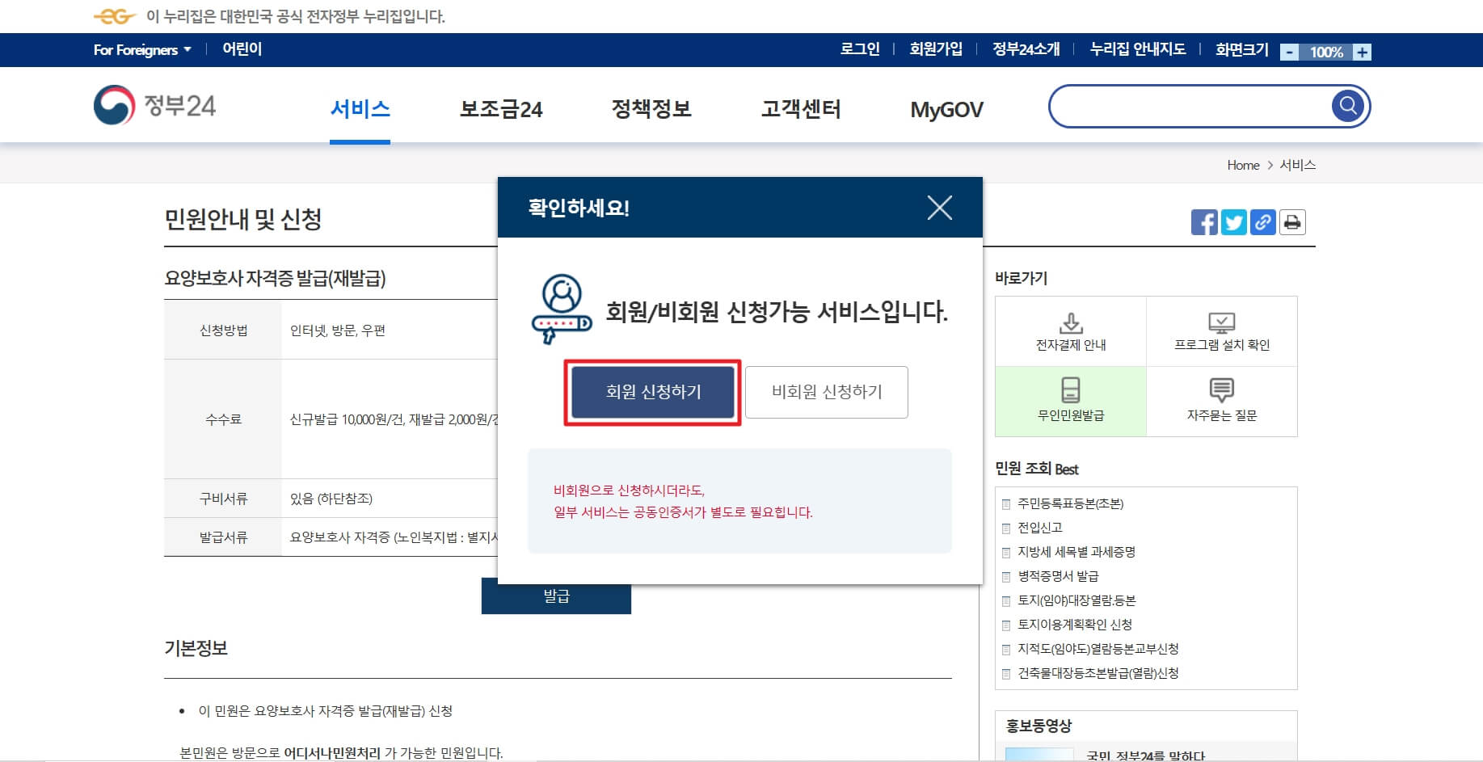The height and width of the screenshot is (762, 1483).
Task: Click the 회원 신청하기 button
Action: click(x=652, y=392)
